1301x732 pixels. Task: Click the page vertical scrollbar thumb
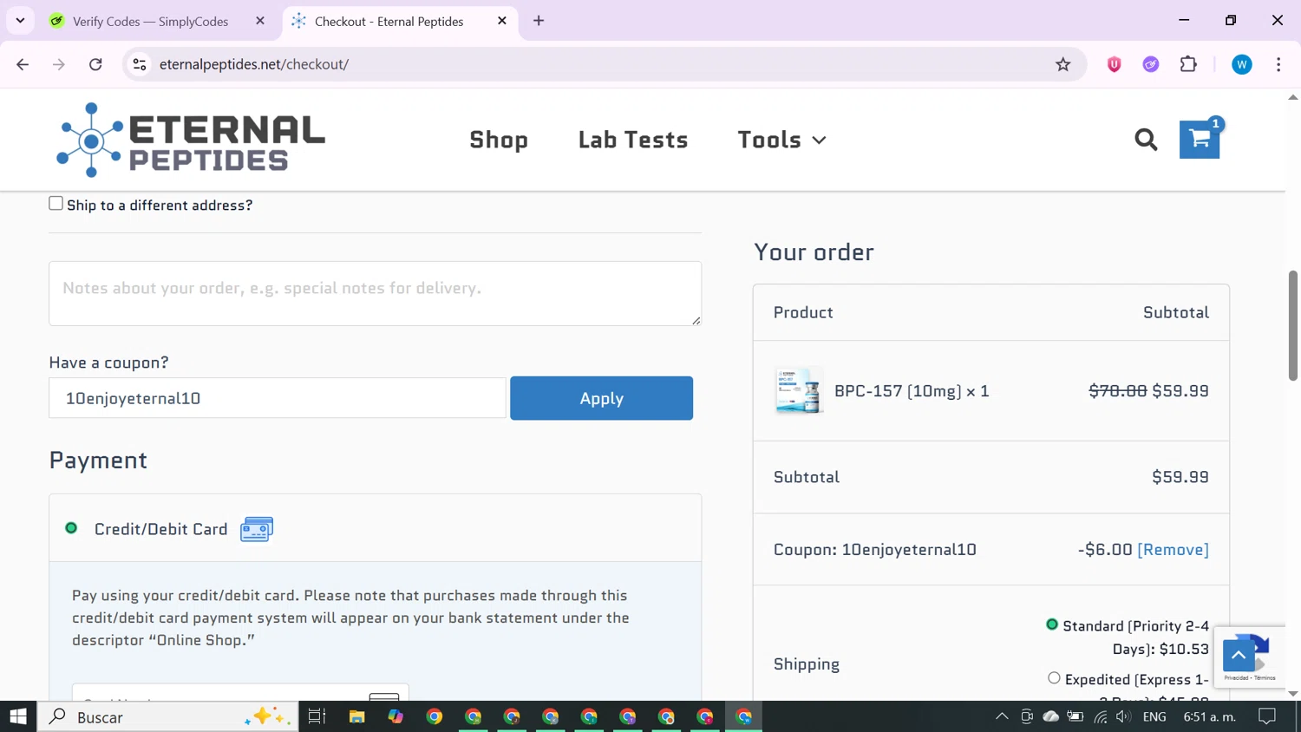tap(1293, 325)
